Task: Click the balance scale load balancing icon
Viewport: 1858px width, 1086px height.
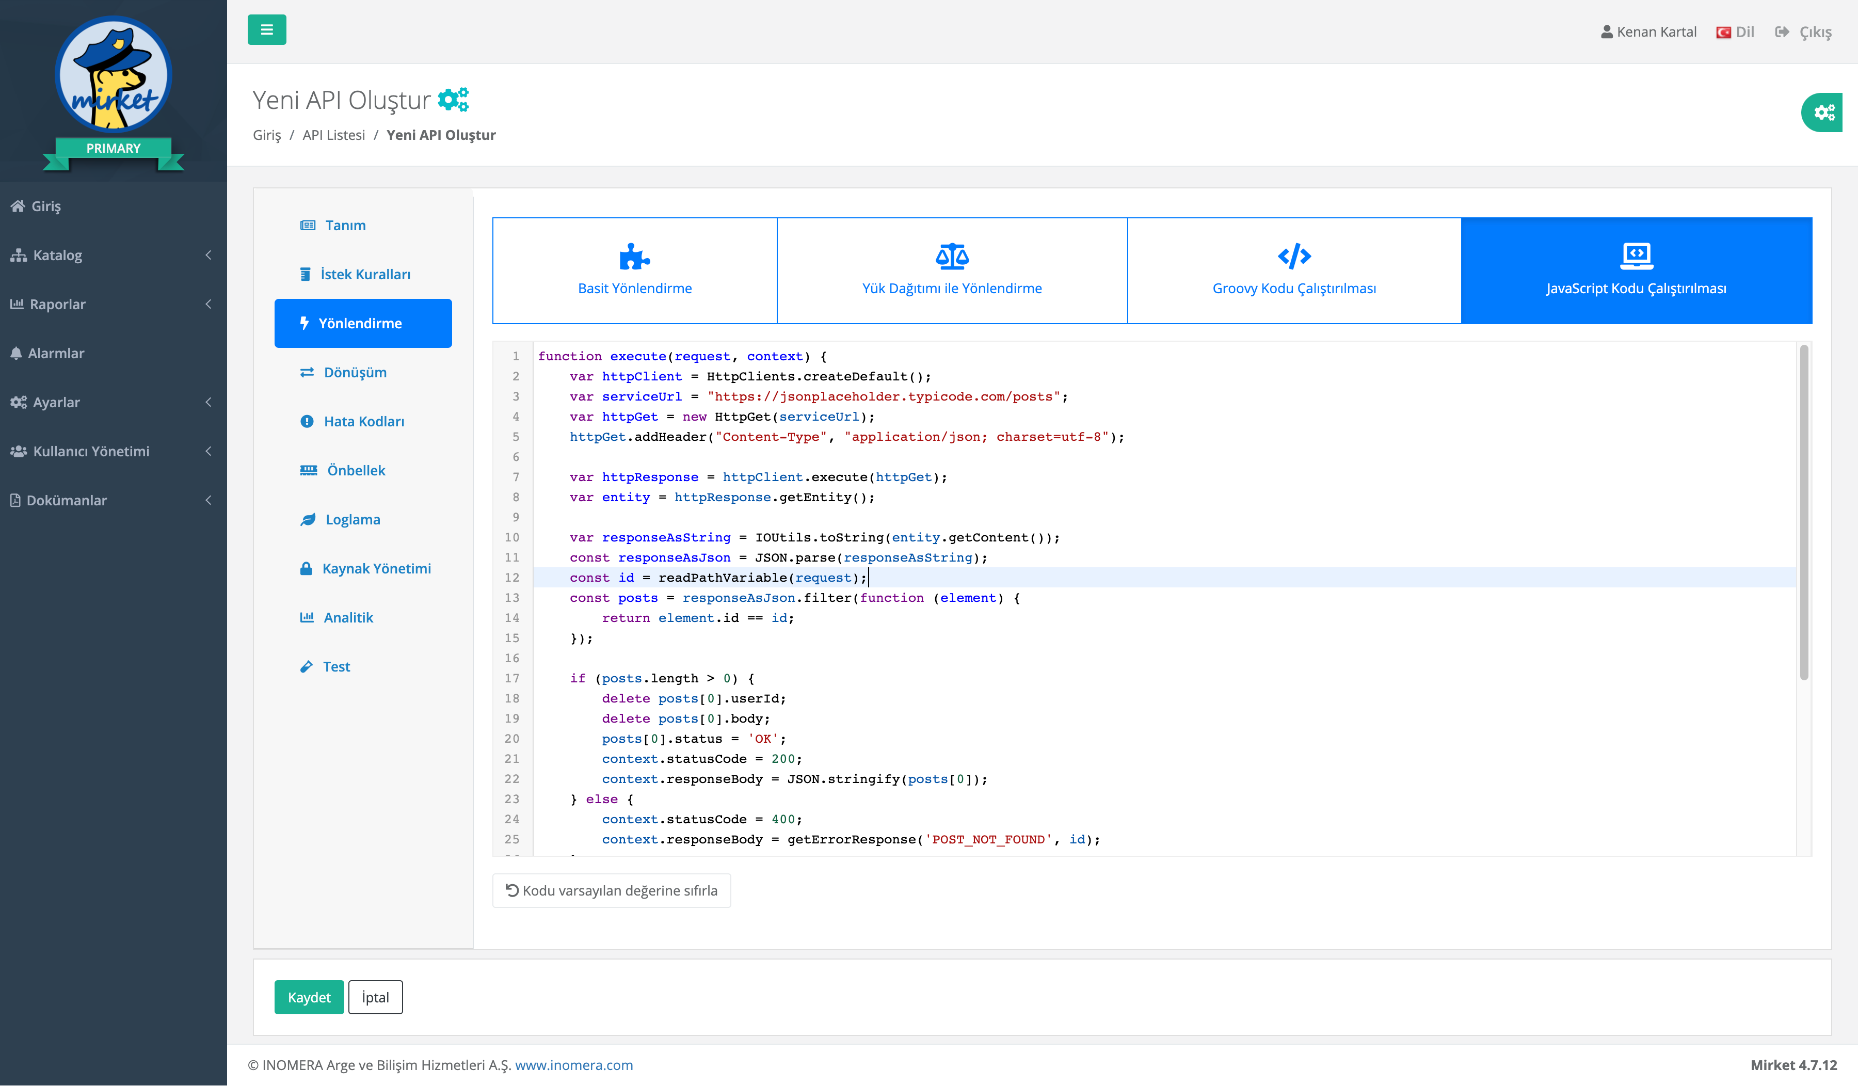Action: click(x=952, y=257)
